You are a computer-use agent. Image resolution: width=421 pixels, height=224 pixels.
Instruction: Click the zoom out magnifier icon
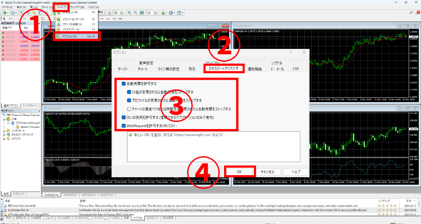136,13
